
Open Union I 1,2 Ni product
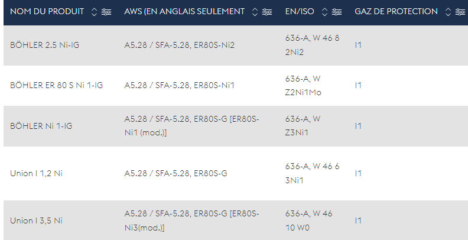pos(36,173)
